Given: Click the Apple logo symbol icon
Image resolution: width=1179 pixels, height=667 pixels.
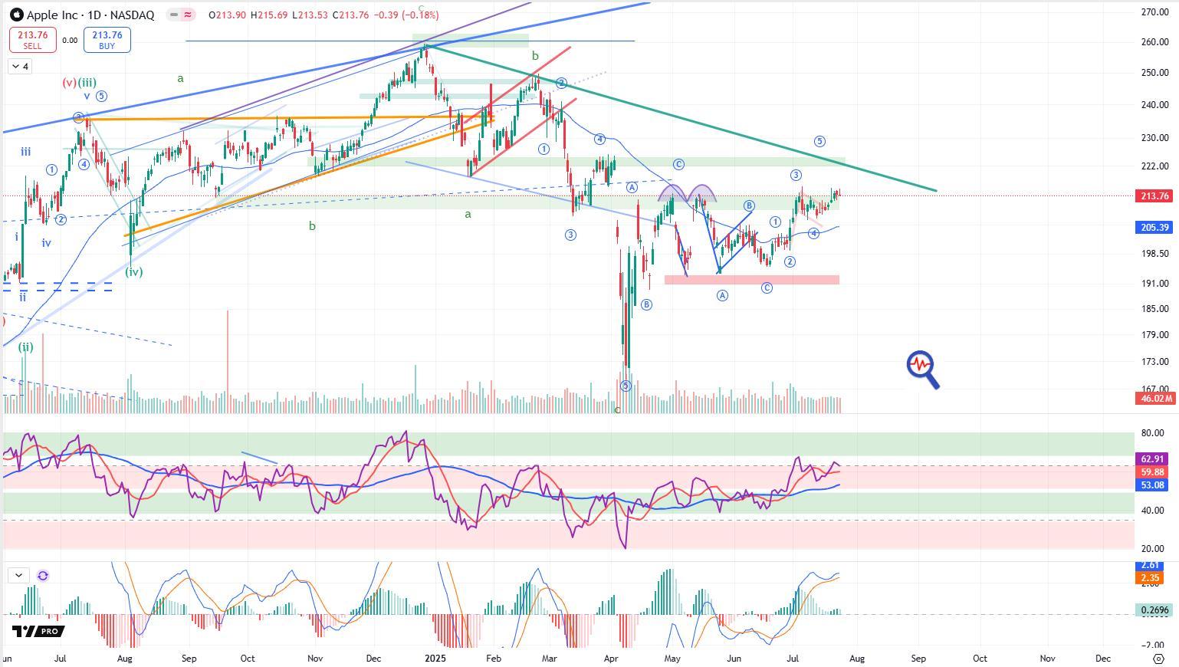Looking at the screenshot, I should click(x=15, y=15).
